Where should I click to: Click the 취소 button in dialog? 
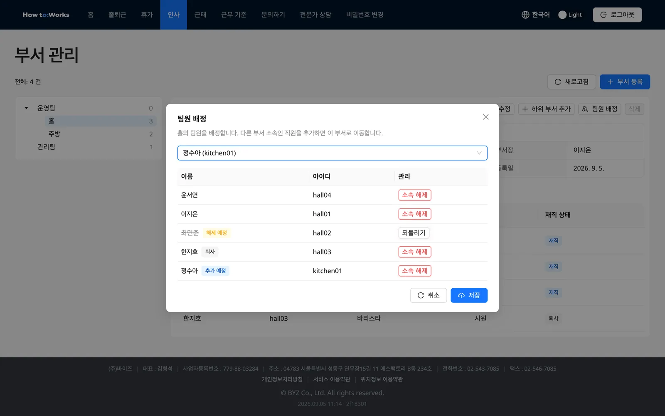click(x=429, y=295)
